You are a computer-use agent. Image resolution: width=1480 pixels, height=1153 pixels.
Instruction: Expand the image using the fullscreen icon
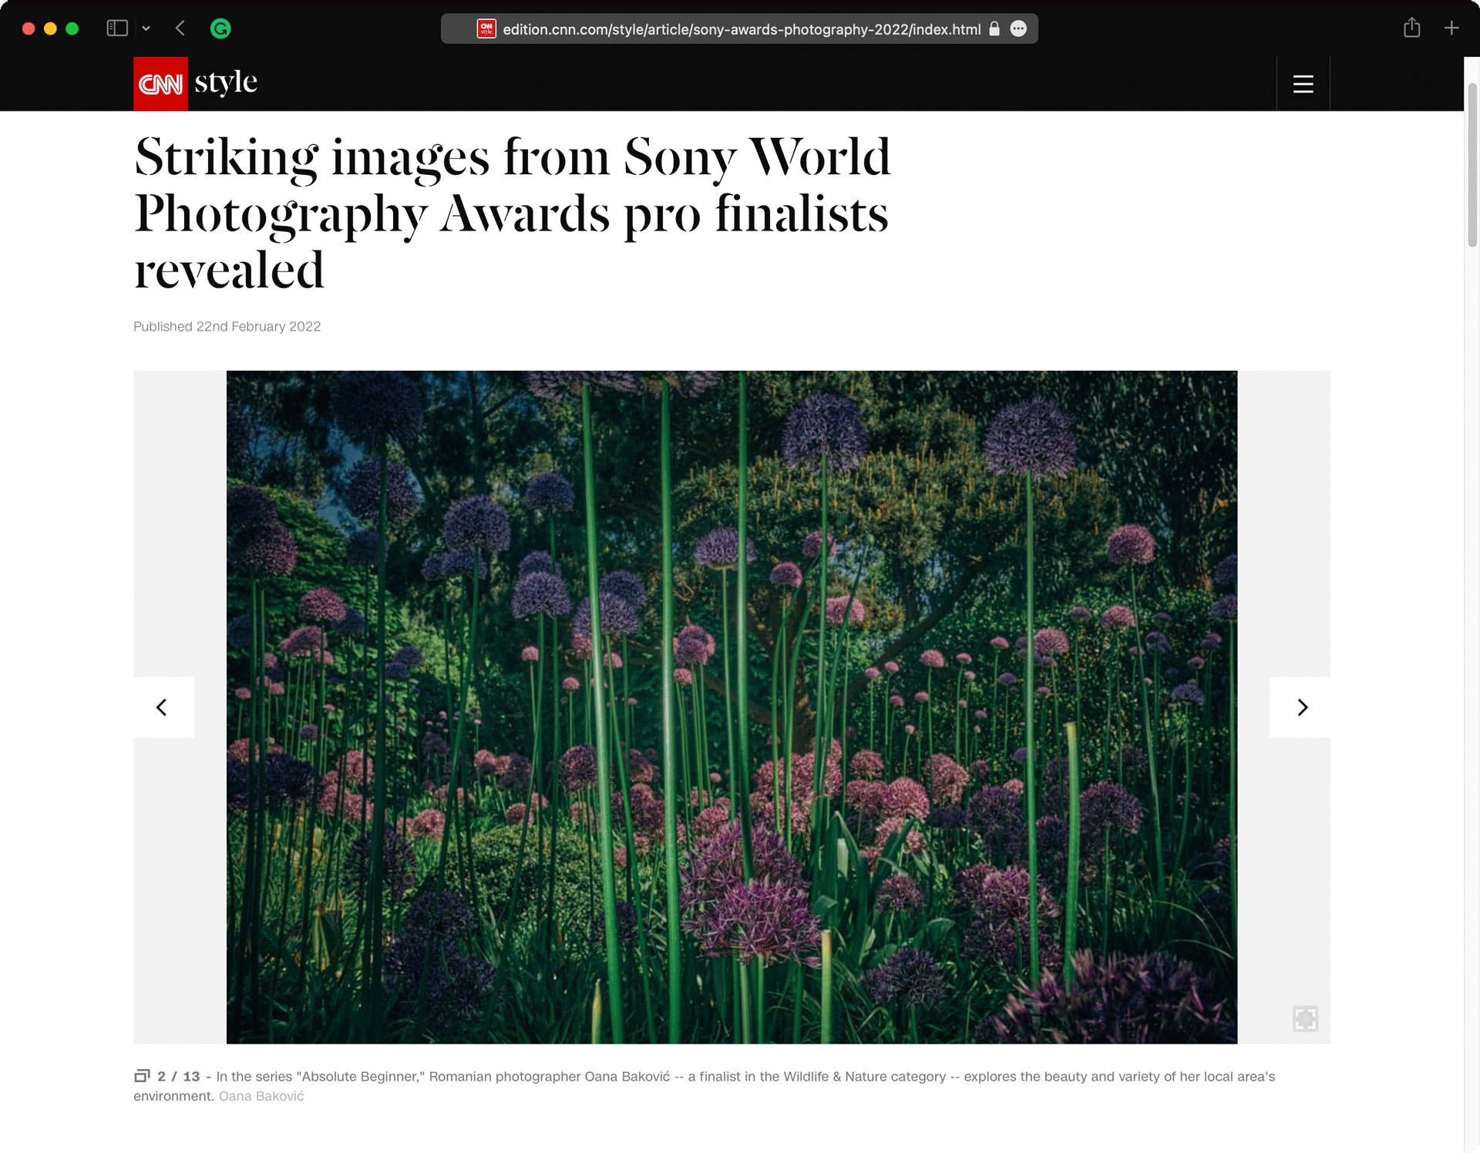tap(1306, 1019)
